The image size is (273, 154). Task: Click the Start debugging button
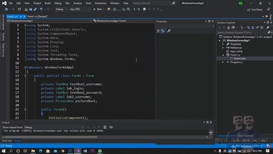(x=98, y=9)
